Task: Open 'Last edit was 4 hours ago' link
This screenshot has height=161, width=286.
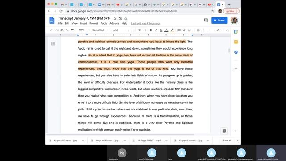Action: tap(146, 23)
